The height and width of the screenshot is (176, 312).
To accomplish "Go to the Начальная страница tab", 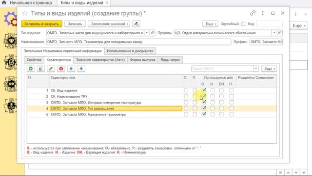I will point(31,3).
